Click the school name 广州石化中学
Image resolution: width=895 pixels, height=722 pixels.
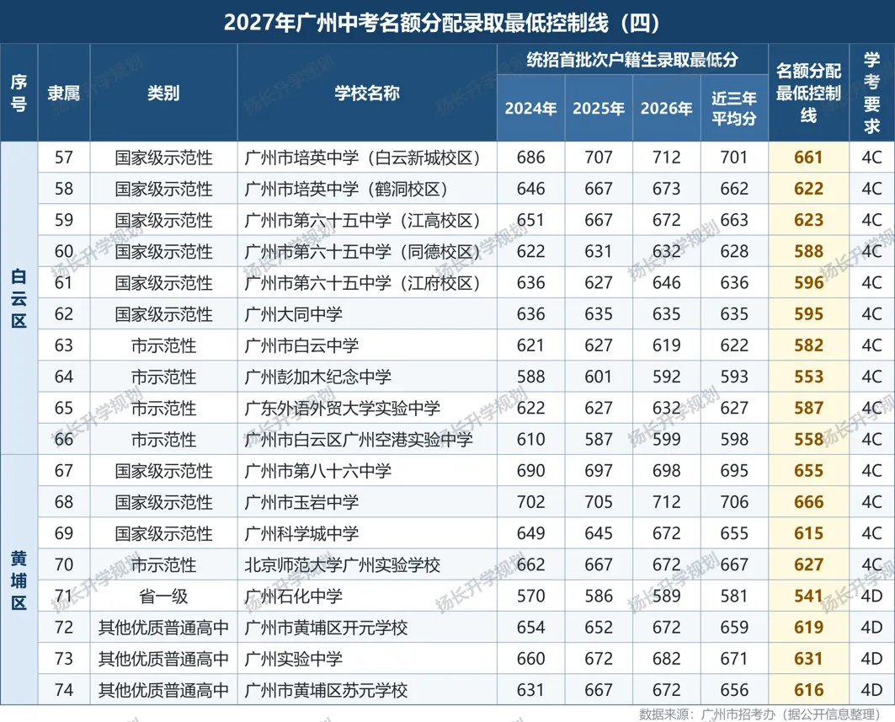tap(293, 596)
